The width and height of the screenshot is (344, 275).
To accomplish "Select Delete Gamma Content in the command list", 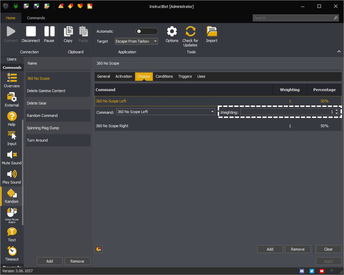I will point(58,91).
